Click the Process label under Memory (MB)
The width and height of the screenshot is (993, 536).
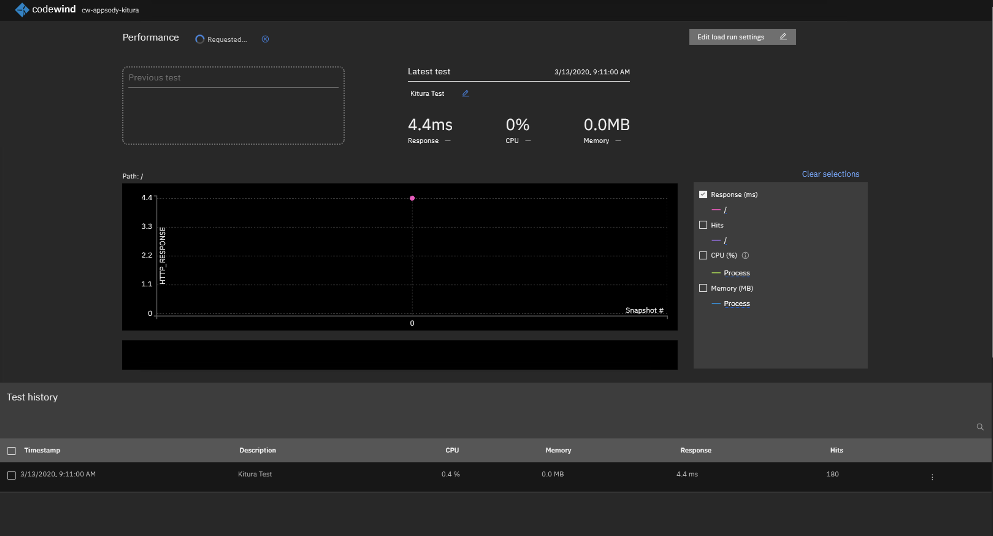(736, 304)
